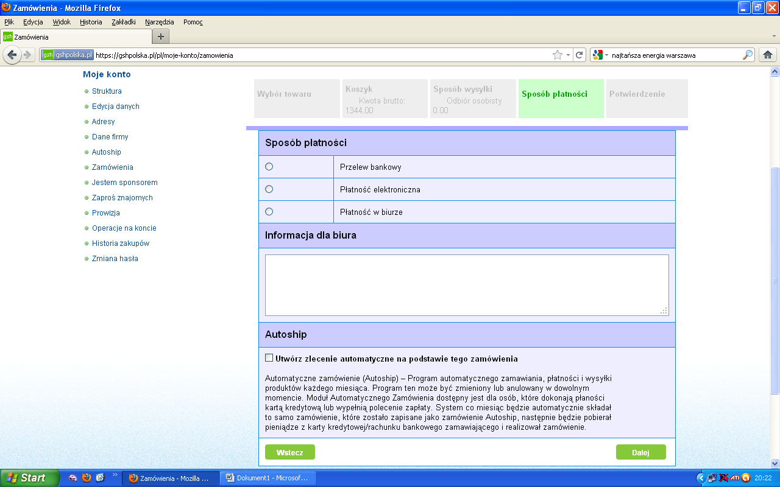Open the URL history dropdown arrow
This screenshot has height=487, width=780.
pyautogui.click(x=568, y=55)
